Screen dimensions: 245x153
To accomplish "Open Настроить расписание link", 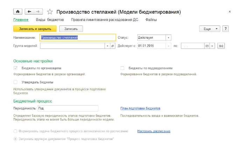I will click(x=154, y=131).
